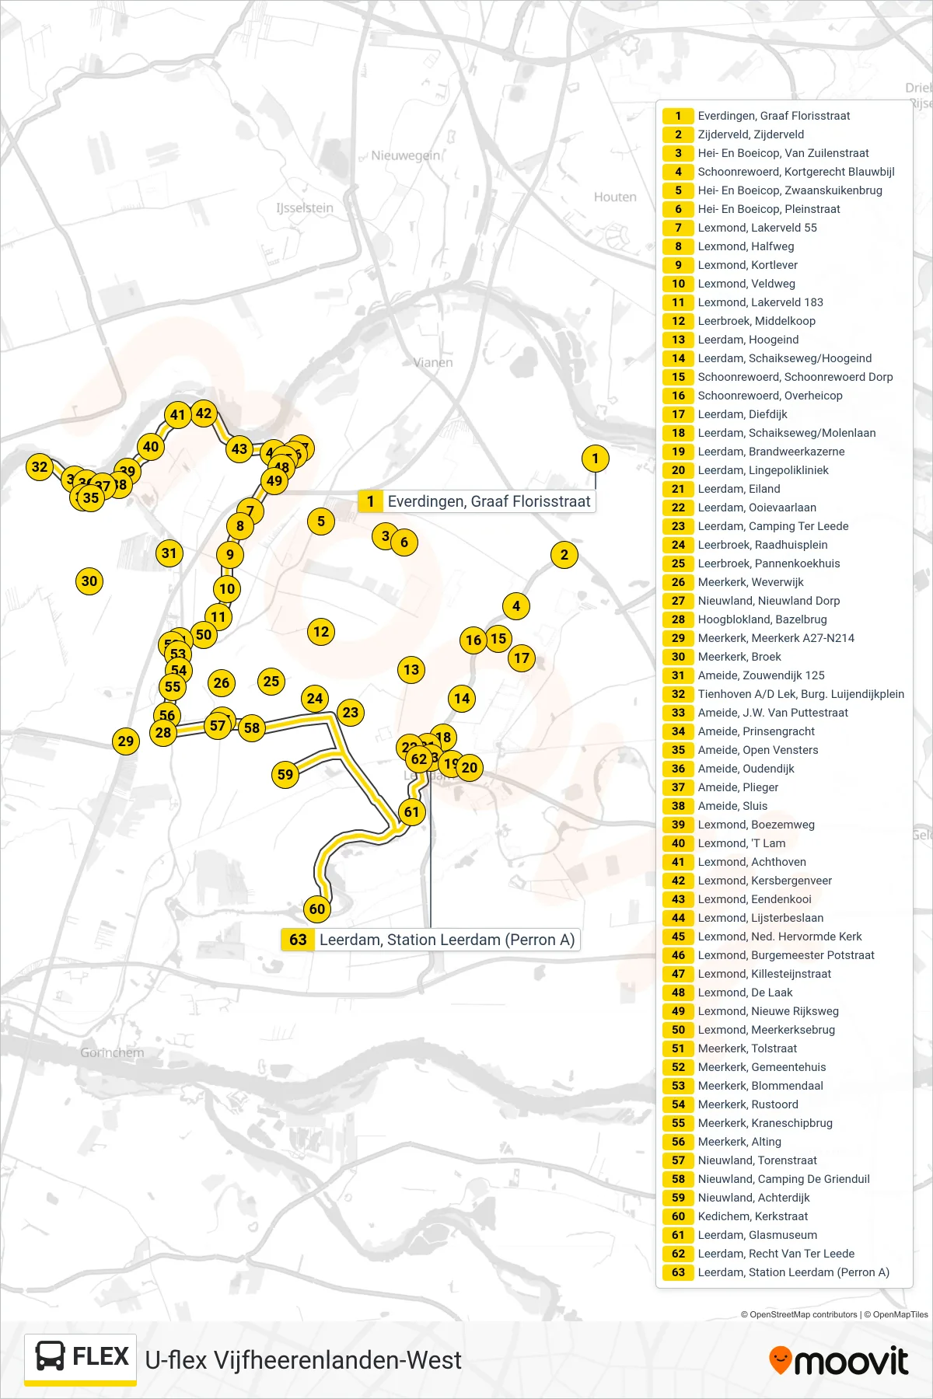Click the Everdingen, Graaf Florisstraat map callout
933x1399 pixels.
[477, 501]
